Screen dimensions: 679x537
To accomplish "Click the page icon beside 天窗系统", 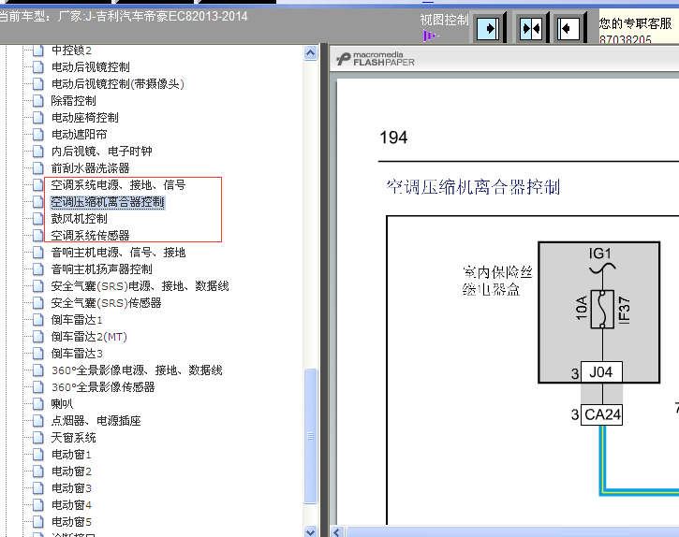I will [38, 438].
